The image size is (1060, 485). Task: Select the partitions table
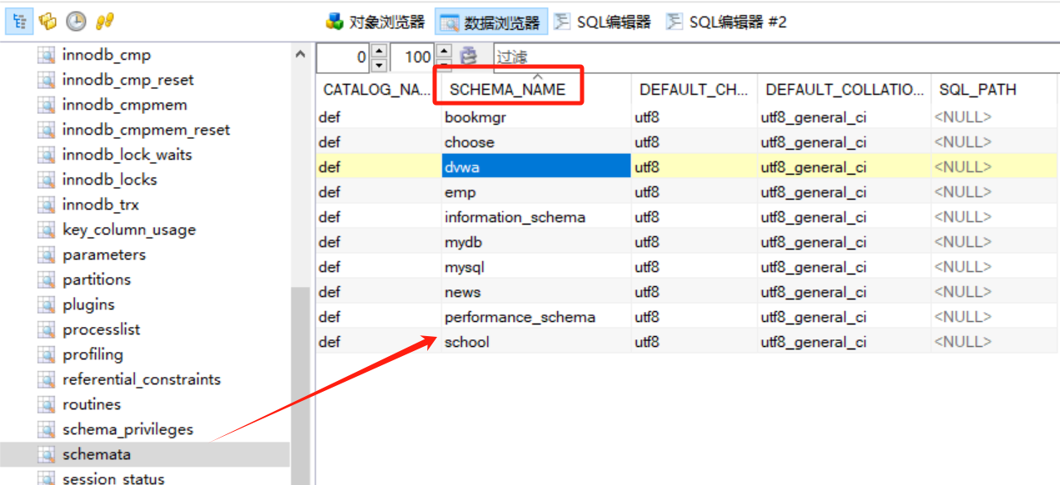[96, 280]
